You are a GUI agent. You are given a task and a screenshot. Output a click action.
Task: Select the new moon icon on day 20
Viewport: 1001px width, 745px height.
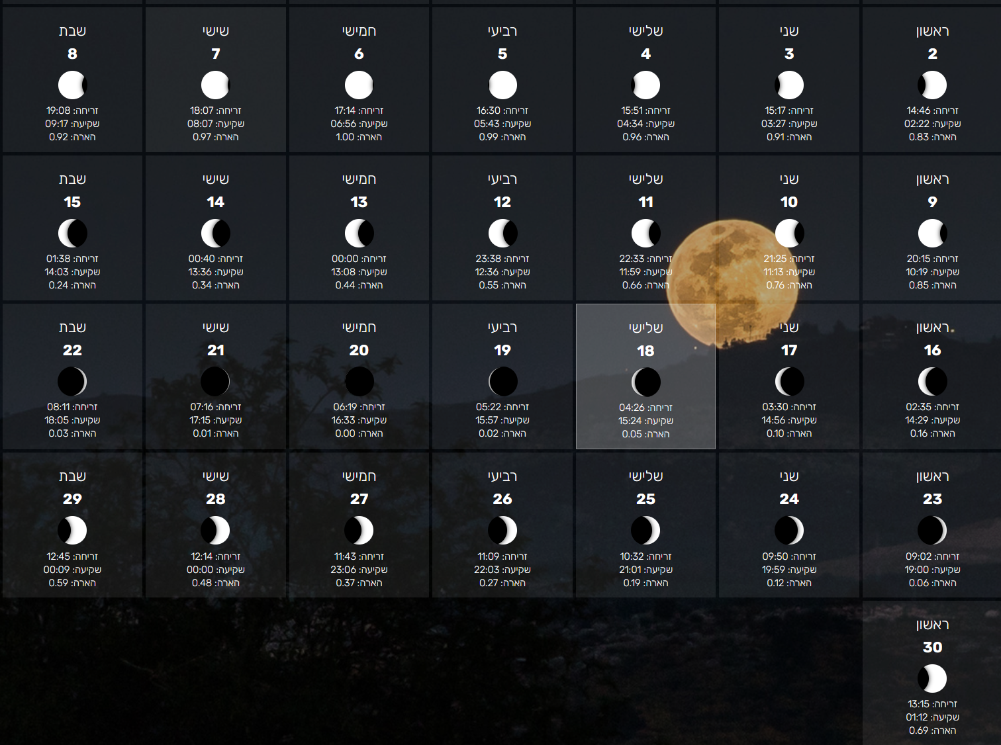pos(359,382)
